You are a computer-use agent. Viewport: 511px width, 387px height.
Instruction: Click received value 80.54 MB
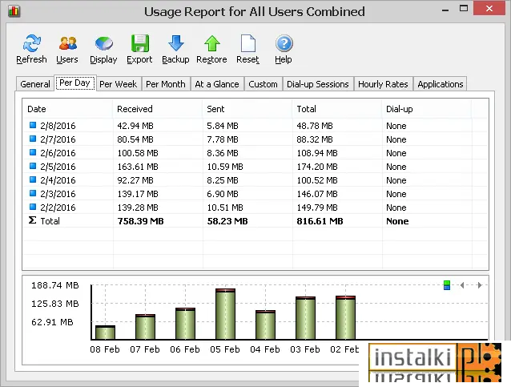click(x=135, y=139)
